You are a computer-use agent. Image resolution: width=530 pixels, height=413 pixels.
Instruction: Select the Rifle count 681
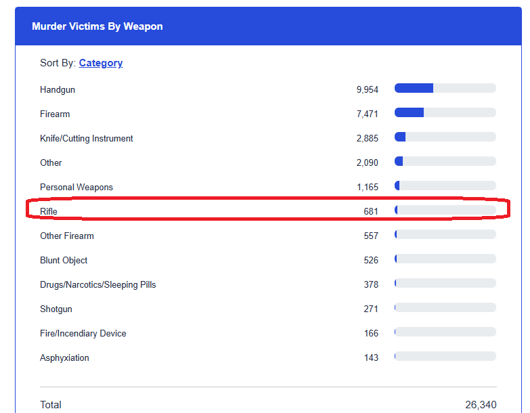pyautogui.click(x=371, y=211)
